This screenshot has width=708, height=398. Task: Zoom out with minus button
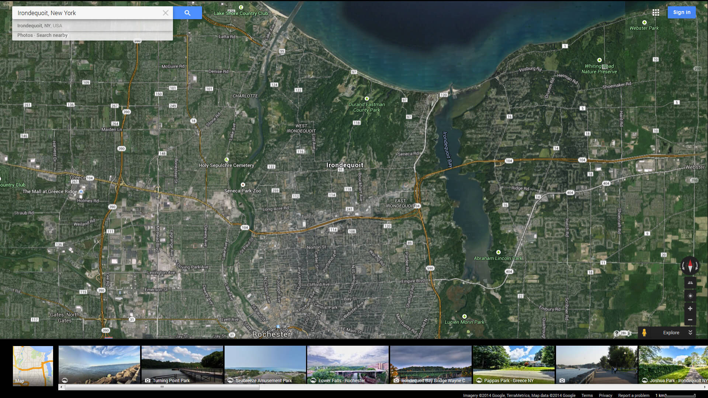tap(690, 320)
